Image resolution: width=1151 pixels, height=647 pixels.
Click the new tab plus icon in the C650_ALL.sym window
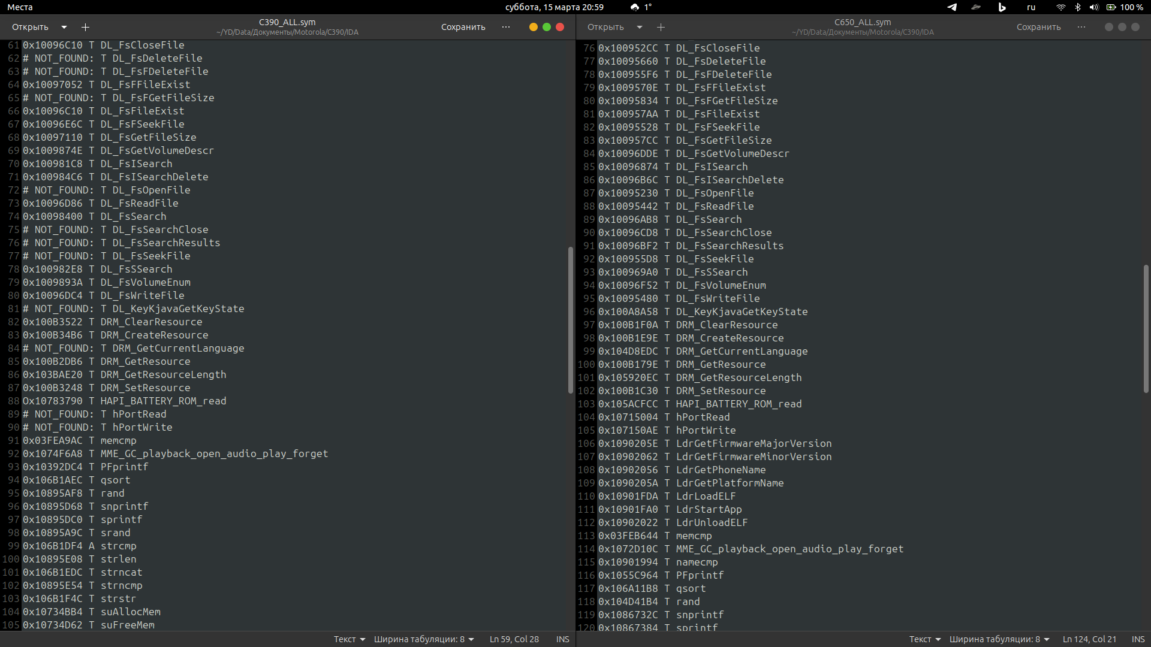tap(661, 27)
